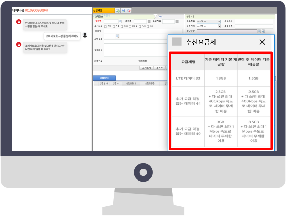Open the lower '-- 선택 --' dropdown
The width and height of the screenshot is (286, 216).
[x=208, y=26]
